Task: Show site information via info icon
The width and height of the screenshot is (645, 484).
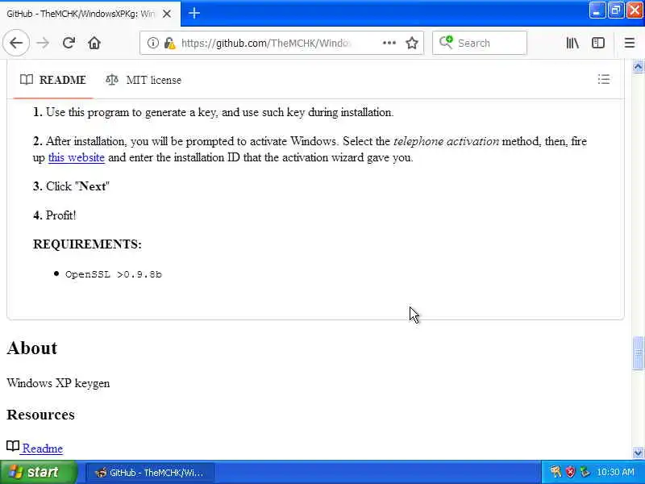Action: 152,43
